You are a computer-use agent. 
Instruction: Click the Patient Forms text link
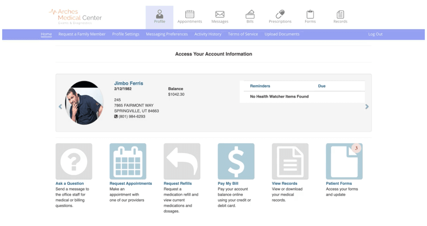[x=339, y=184]
